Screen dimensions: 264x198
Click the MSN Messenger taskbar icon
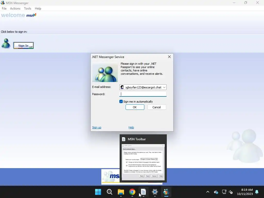[x=166, y=192]
